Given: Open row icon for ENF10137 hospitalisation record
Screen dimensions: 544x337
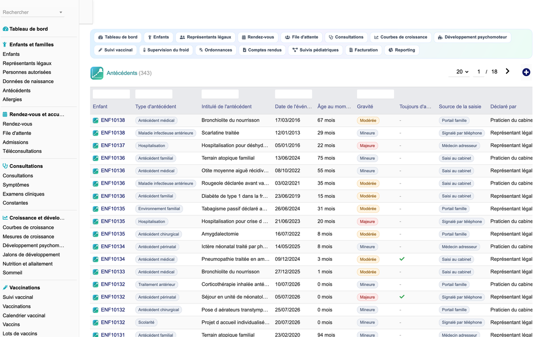Looking at the screenshot, I should pos(96,146).
